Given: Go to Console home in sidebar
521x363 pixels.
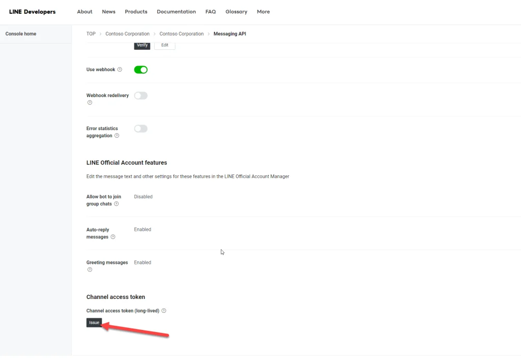Looking at the screenshot, I should point(20,34).
